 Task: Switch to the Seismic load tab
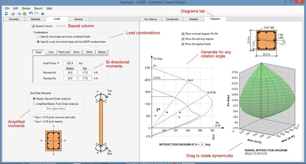click(x=102, y=52)
